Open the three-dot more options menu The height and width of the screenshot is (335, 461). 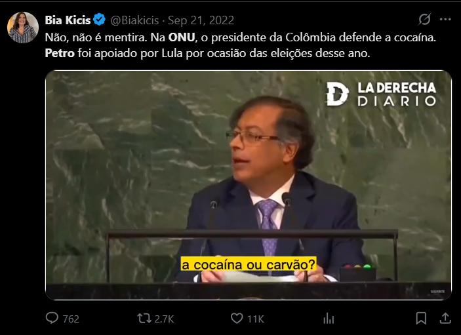coord(445,20)
